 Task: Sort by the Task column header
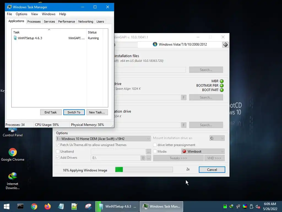point(49,32)
